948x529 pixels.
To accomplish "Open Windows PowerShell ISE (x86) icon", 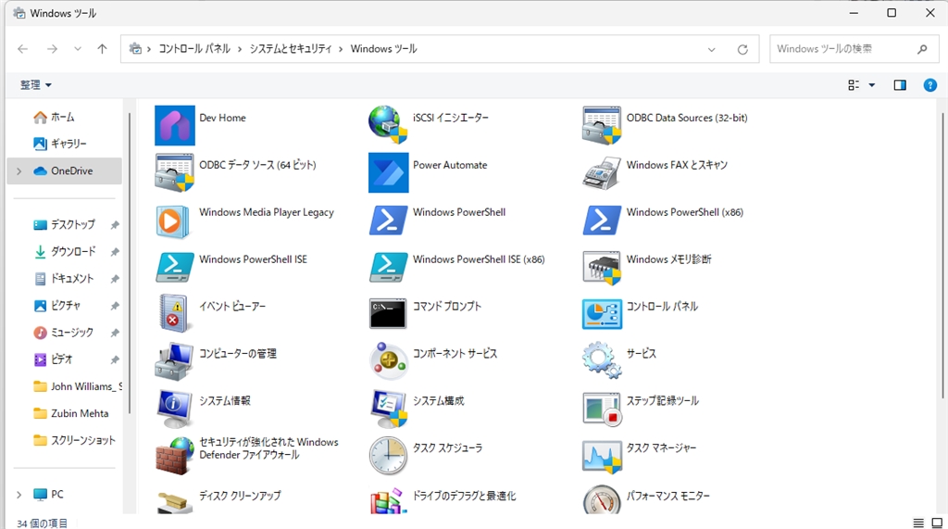I will pyautogui.click(x=388, y=267).
